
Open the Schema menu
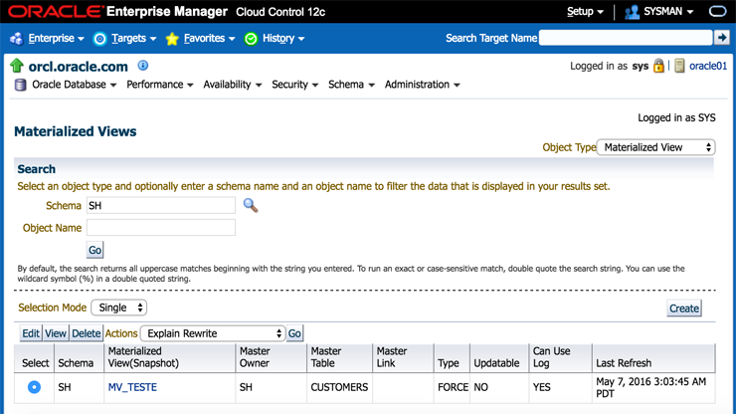tap(351, 85)
